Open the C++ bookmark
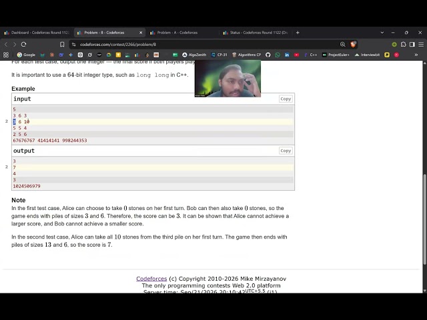Viewport: 427px width, 320px height. [x=310, y=55]
